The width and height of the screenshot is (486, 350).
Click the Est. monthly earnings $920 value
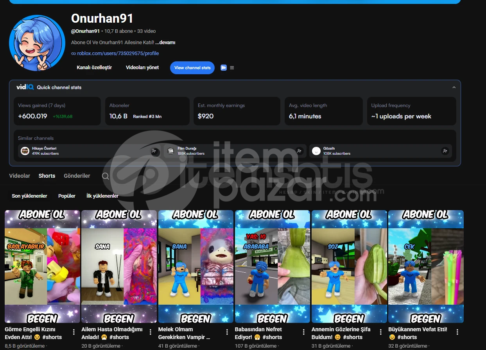tap(206, 116)
